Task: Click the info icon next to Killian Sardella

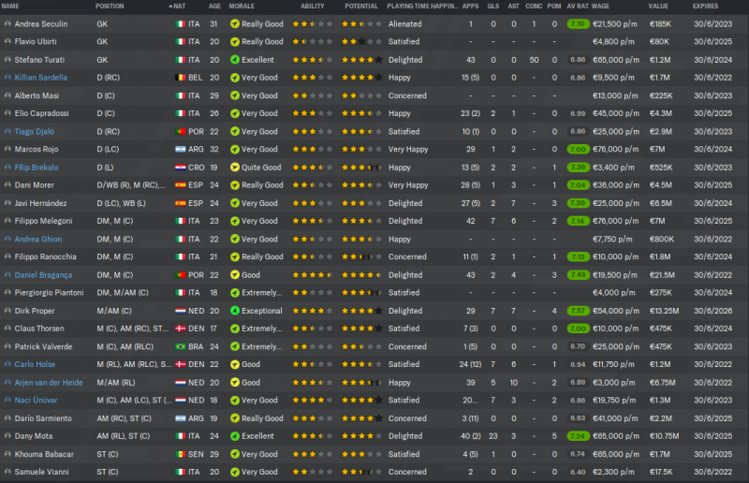Action: pyautogui.click(x=7, y=78)
